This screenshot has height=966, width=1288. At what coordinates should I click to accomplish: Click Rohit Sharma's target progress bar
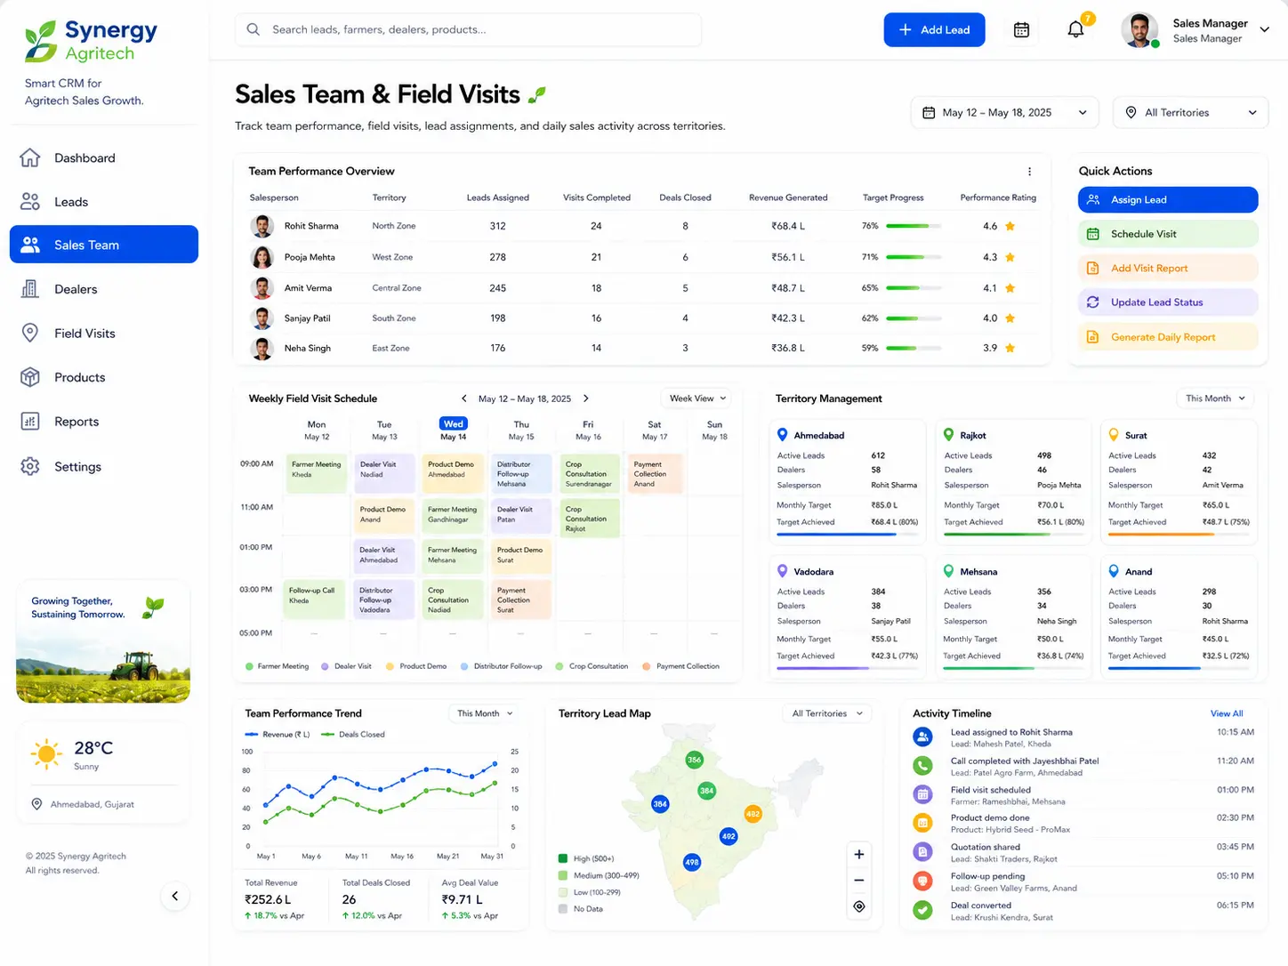click(x=914, y=226)
